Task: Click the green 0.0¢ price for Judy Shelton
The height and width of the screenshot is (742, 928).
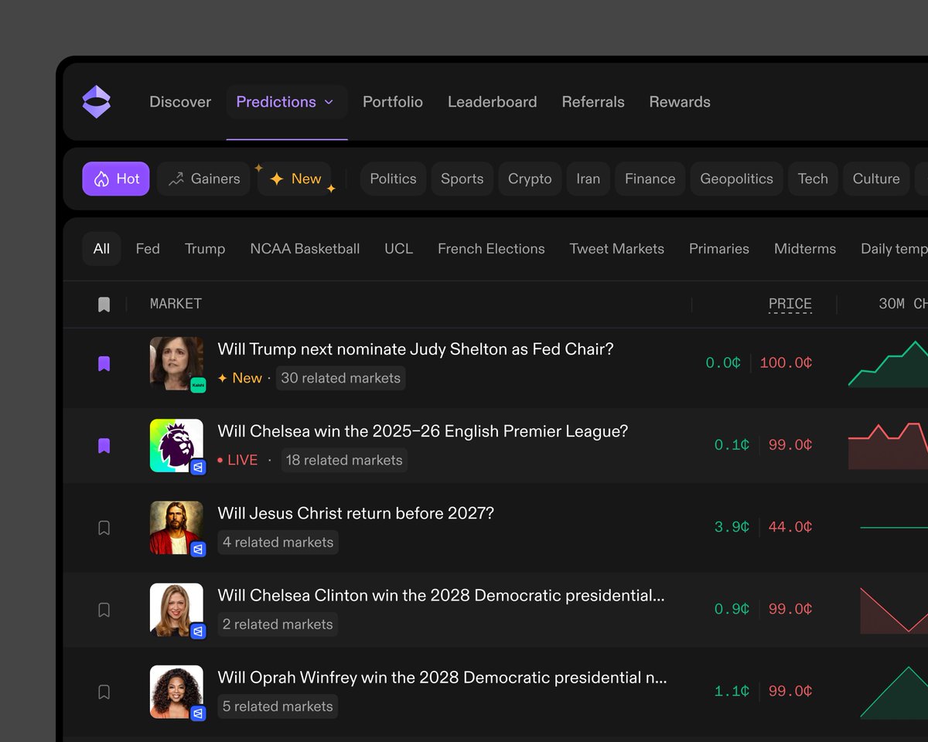Action: click(723, 363)
